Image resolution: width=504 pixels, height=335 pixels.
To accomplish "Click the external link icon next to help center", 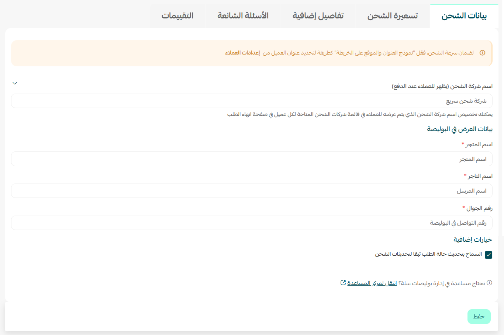I will [x=343, y=283].
